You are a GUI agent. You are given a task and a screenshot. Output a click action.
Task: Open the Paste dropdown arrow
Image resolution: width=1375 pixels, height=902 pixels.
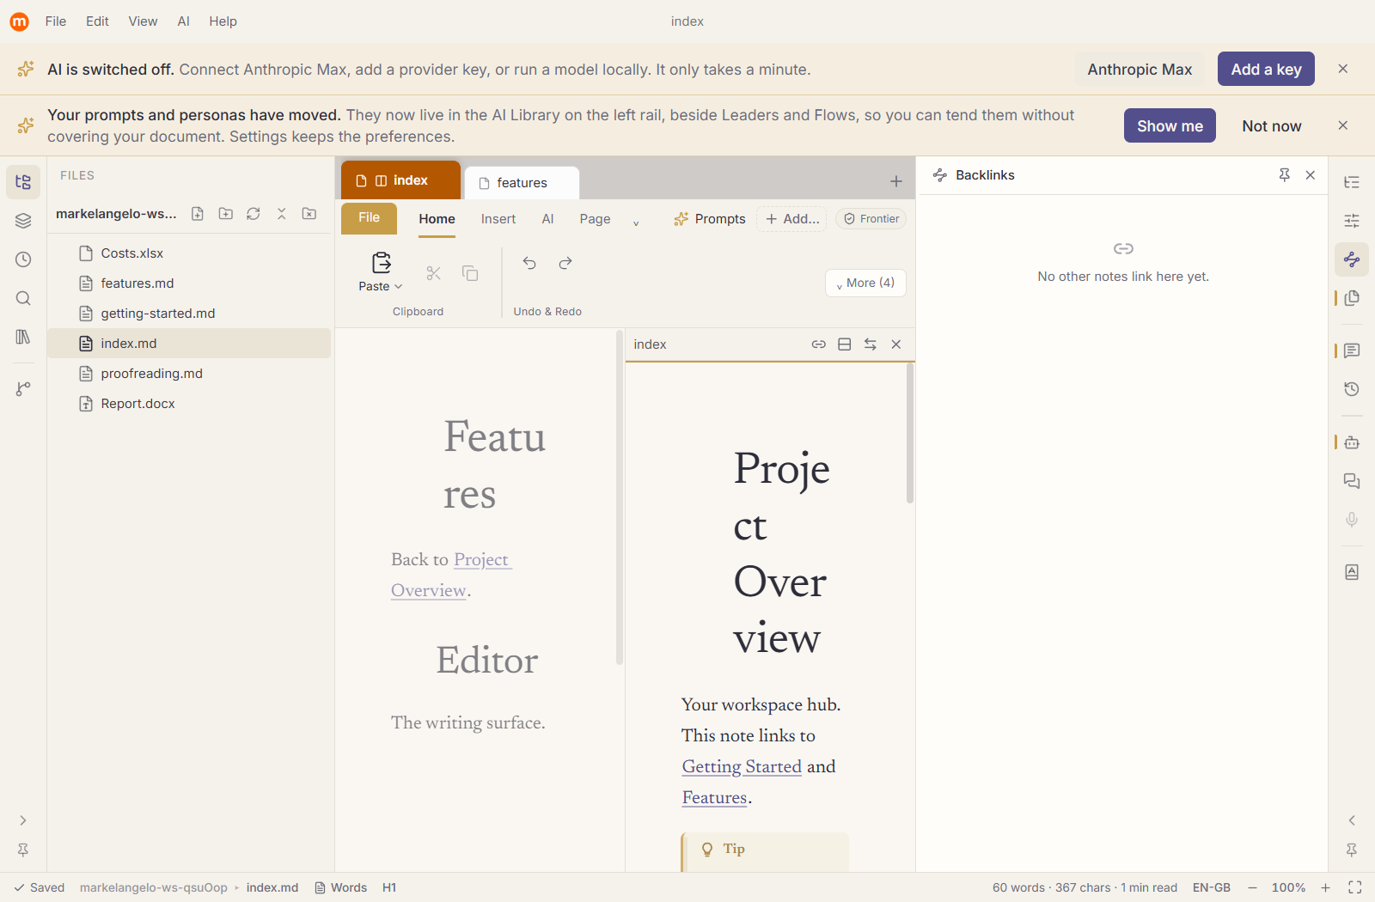tap(399, 287)
